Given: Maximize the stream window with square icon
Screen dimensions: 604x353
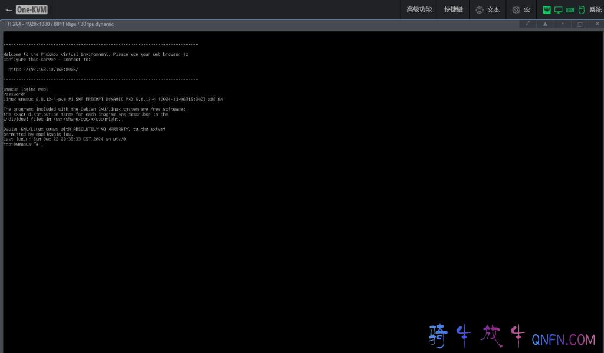Looking at the screenshot, I should [580, 24].
